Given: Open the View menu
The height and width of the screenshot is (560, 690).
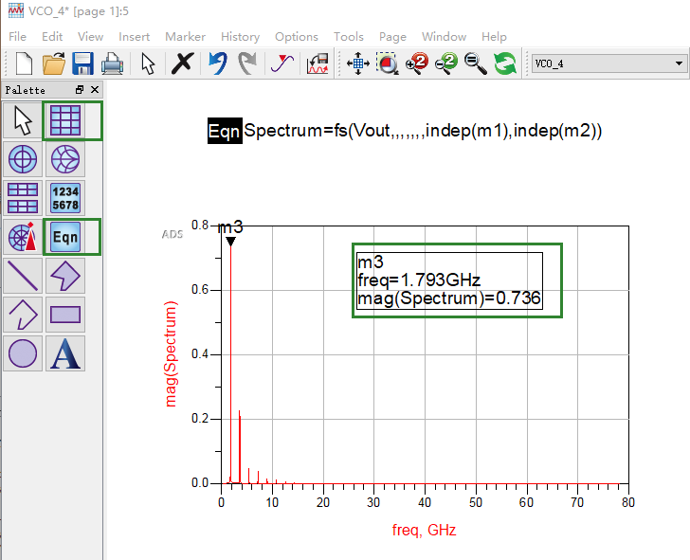Looking at the screenshot, I should [90, 37].
